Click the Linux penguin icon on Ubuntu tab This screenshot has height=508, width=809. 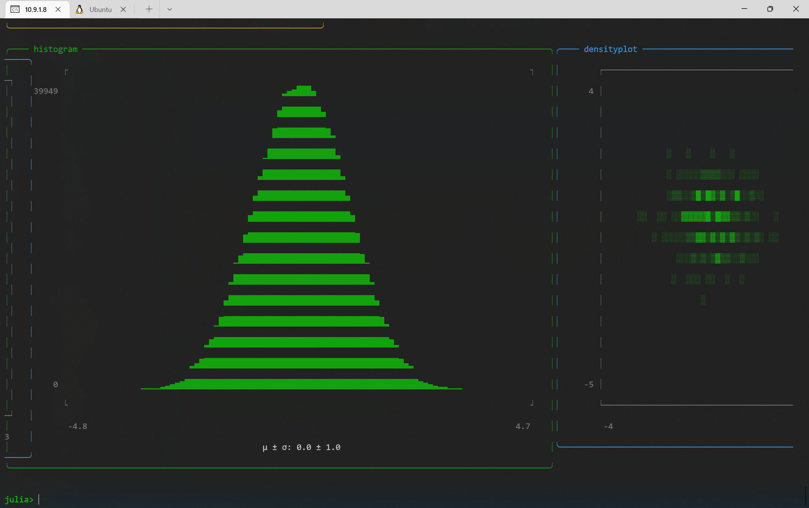80,9
